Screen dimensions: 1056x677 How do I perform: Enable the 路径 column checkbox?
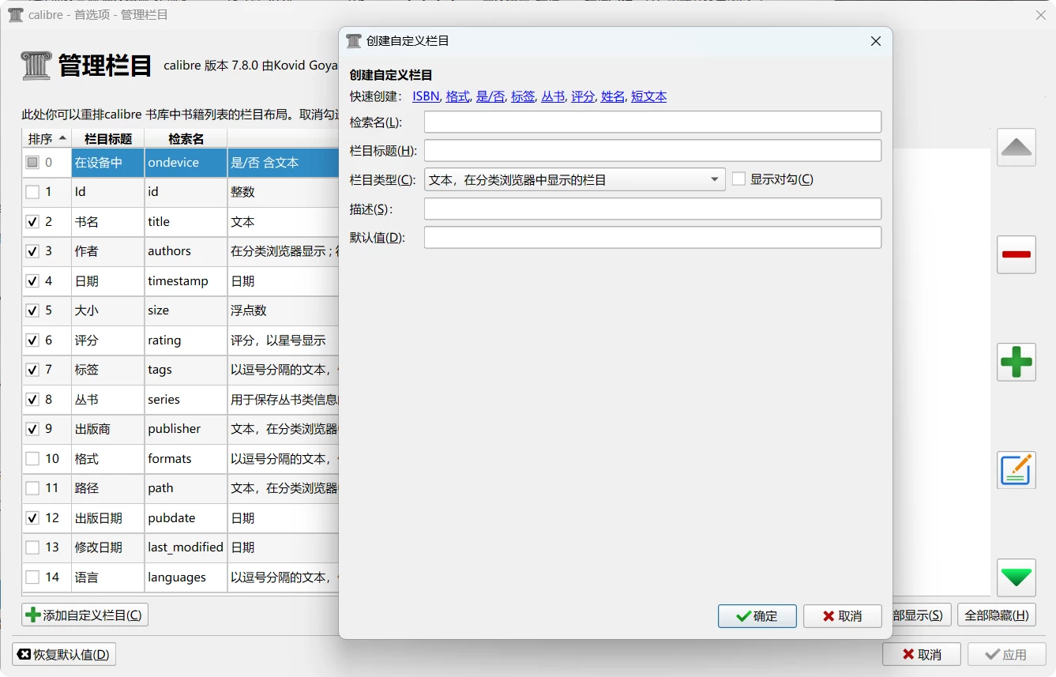tap(32, 488)
